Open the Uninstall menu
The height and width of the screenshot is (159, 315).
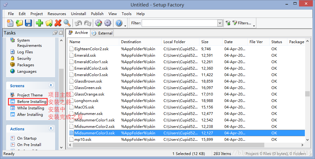79,14
